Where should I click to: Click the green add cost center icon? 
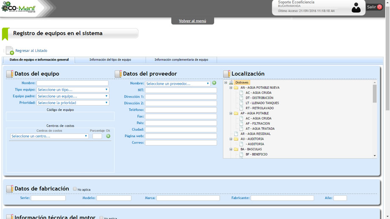click(108, 136)
